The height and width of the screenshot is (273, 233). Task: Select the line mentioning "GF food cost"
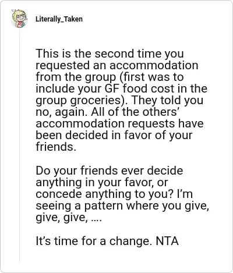click(122, 88)
